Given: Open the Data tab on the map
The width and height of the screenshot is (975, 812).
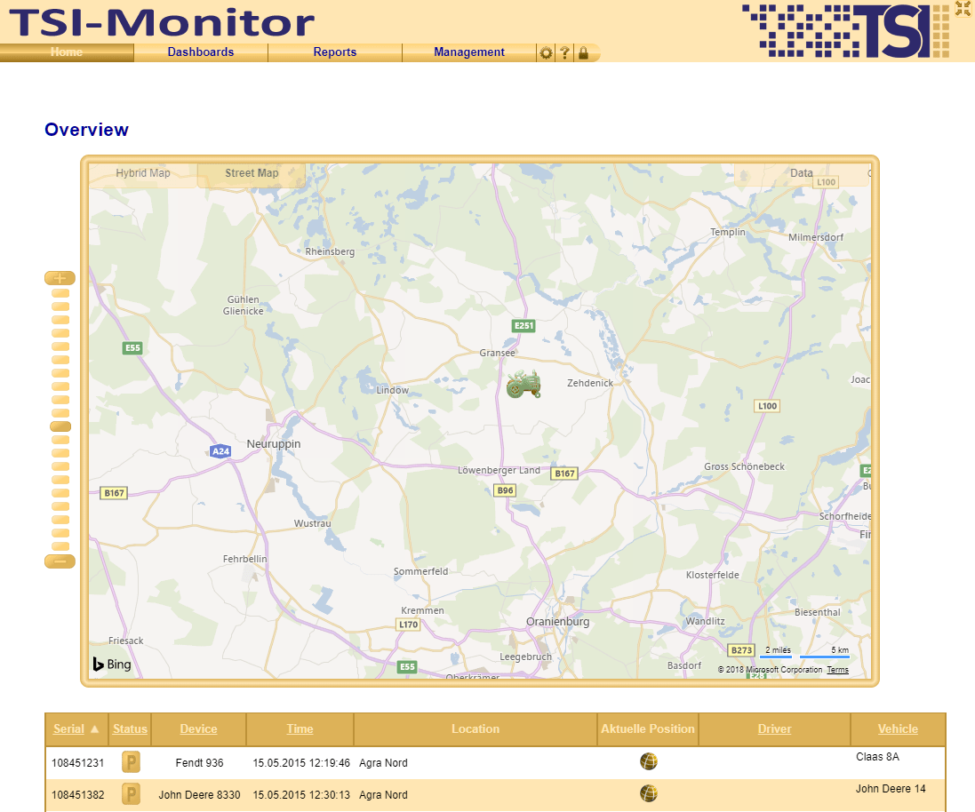Looking at the screenshot, I should pyautogui.click(x=802, y=173).
